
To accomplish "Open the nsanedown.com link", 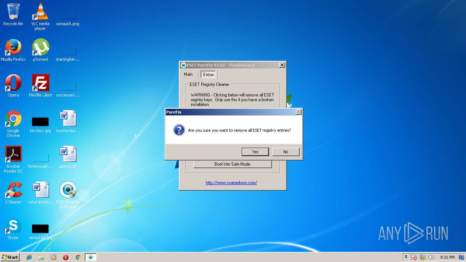I will click(232, 183).
